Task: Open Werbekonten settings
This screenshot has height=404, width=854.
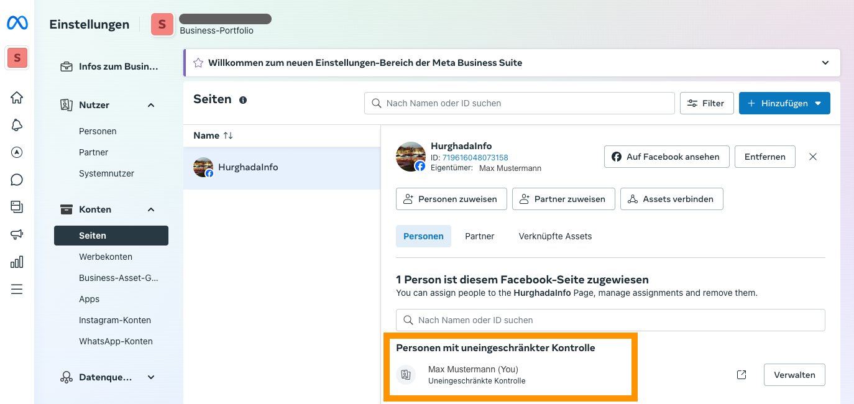Action: click(x=106, y=257)
